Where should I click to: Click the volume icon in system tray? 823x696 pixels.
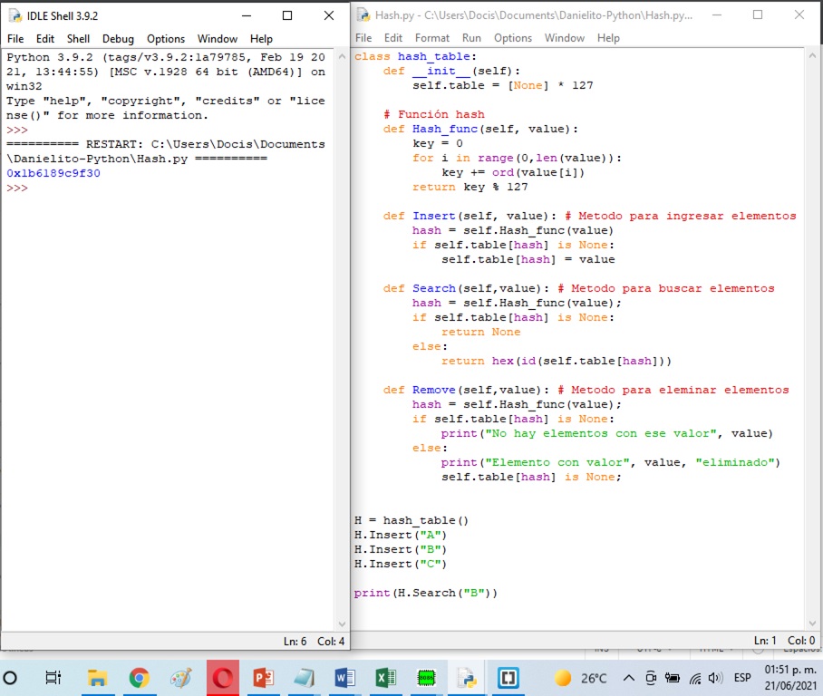715,678
